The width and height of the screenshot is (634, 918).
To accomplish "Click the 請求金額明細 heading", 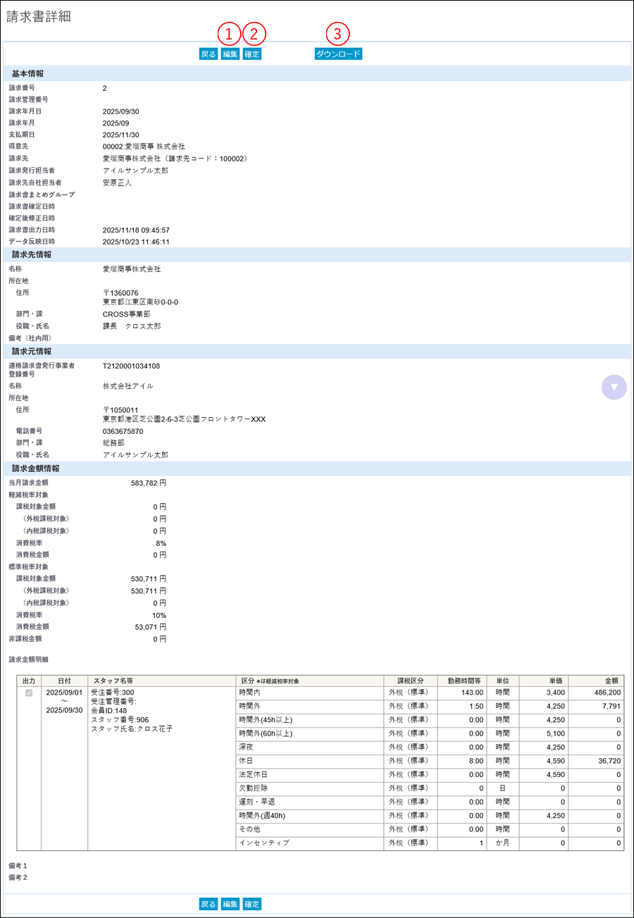I will click(x=28, y=659).
